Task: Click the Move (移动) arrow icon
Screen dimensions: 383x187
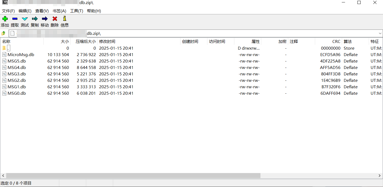Action: point(45,19)
